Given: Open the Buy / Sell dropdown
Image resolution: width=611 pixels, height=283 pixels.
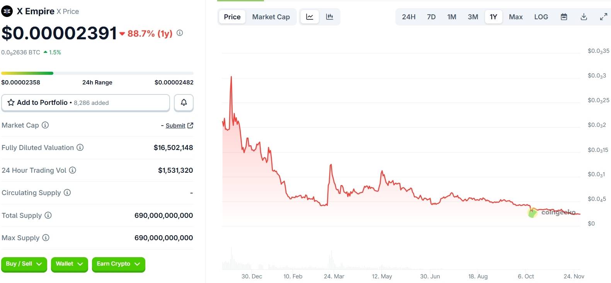Looking at the screenshot, I should coord(24,264).
